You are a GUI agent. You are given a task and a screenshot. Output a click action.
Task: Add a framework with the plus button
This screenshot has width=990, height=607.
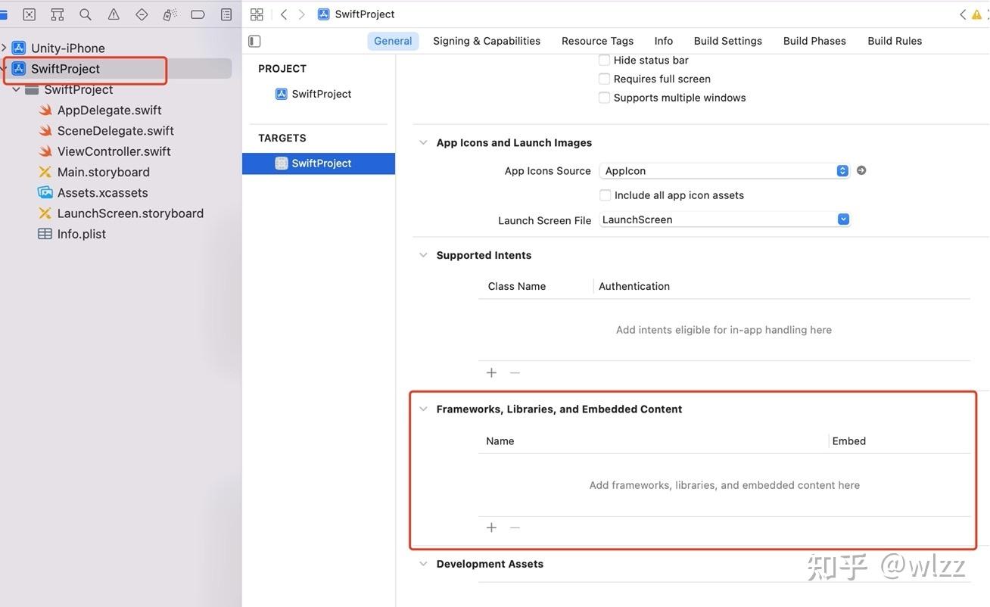click(x=491, y=527)
